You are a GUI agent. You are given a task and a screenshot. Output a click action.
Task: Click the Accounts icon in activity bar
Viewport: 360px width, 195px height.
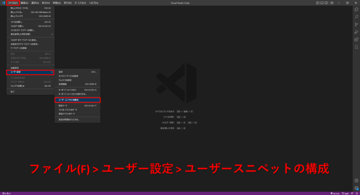click(x=356, y=181)
